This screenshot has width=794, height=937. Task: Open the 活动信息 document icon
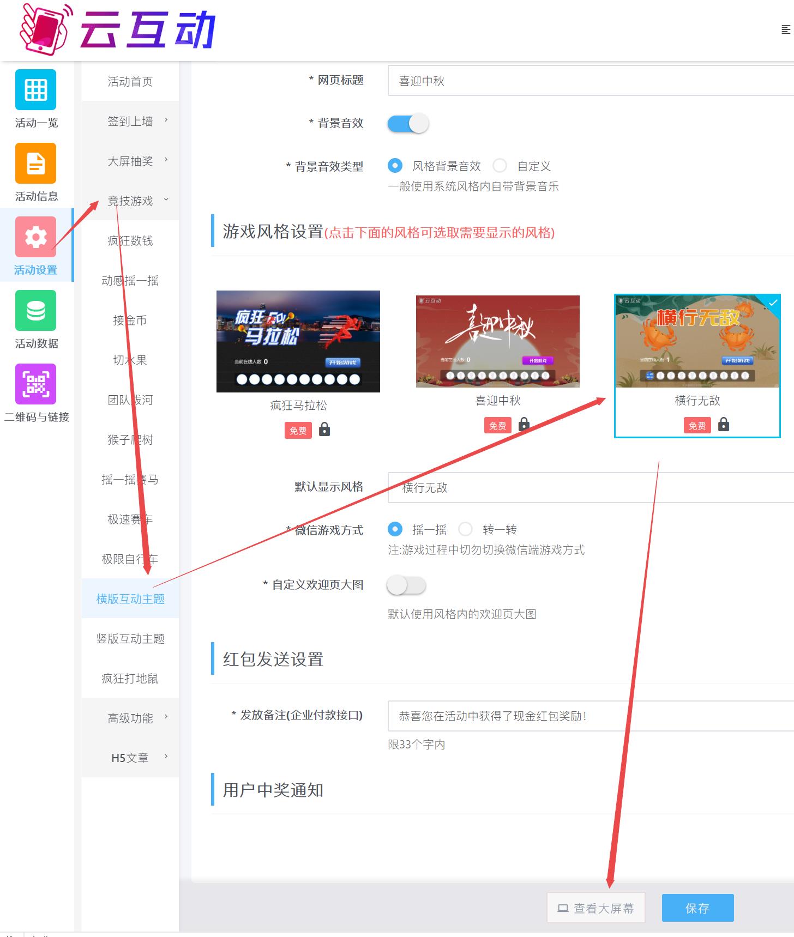pos(35,164)
